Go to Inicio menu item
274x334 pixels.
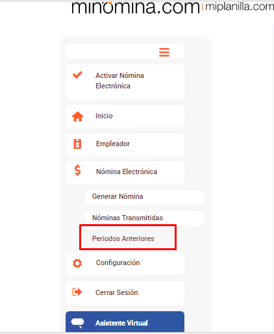tap(125, 116)
